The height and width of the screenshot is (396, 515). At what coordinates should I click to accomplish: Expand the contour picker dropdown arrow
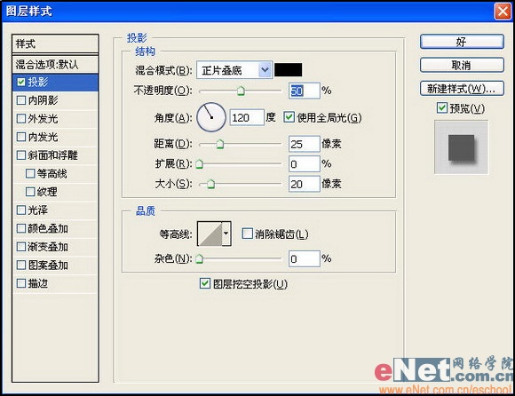226,234
